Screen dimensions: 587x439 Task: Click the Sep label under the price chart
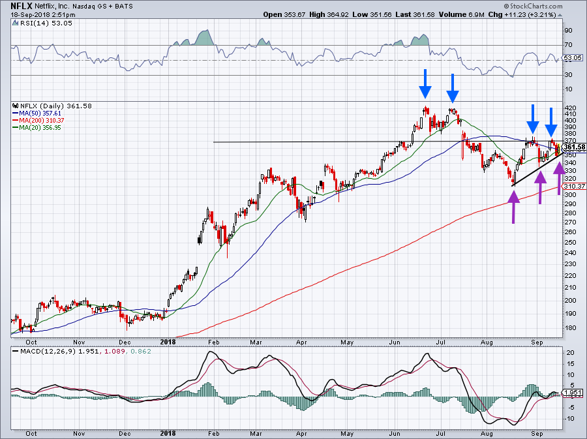coord(537,342)
